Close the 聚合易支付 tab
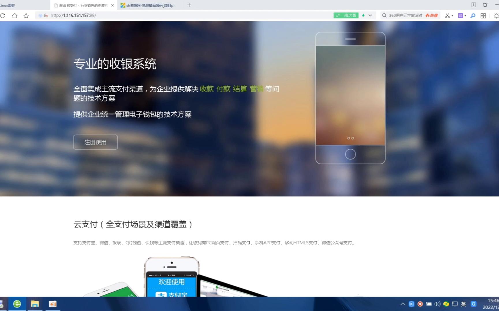Viewport: 499px width, 311px height. click(x=113, y=5)
